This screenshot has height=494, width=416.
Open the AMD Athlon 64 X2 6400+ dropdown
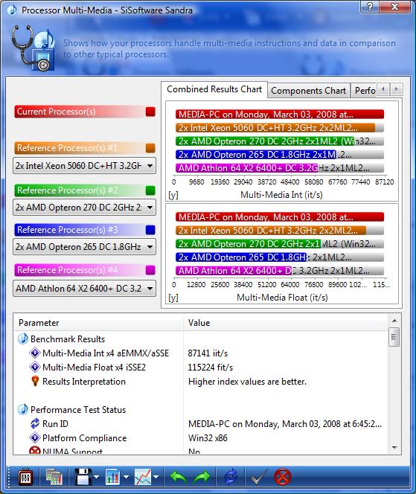pos(84,288)
